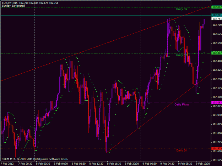Click the 101.875 price axis label
The height and width of the screenshot is (166, 222).
(217, 124)
